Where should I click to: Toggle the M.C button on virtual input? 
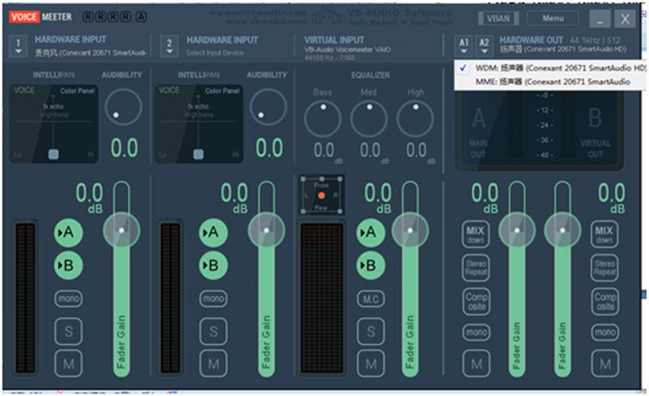(371, 299)
